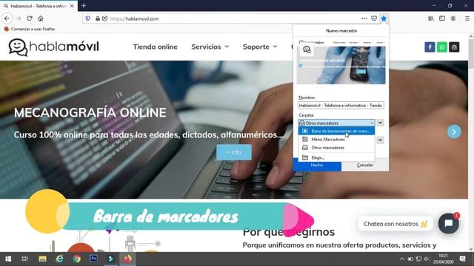
Task: Open Tienda online page
Action: tap(156, 47)
